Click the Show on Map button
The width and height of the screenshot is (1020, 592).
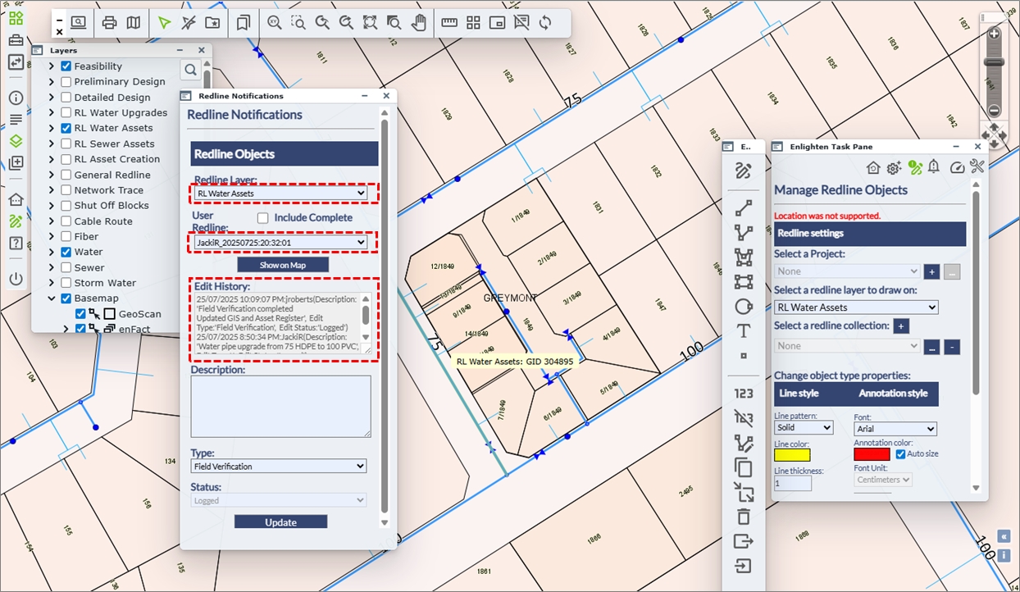pos(283,265)
